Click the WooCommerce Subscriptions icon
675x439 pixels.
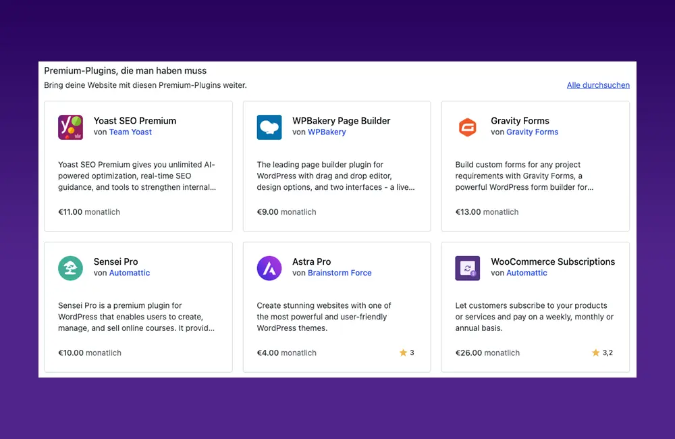468,268
